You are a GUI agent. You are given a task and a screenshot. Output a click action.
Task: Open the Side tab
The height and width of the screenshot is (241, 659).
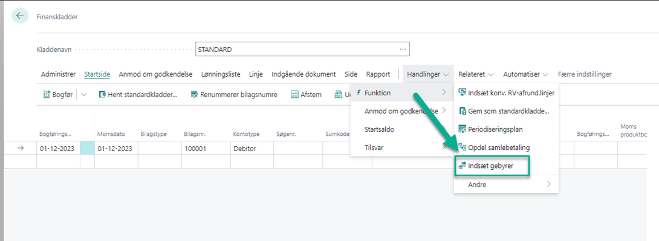pyautogui.click(x=351, y=74)
